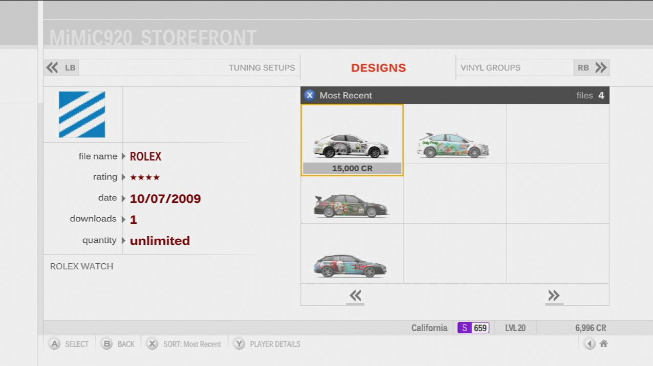The width and height of the screenshot is (653, 366).
Task: Click the four-star rating value
Action: (145, 177)
